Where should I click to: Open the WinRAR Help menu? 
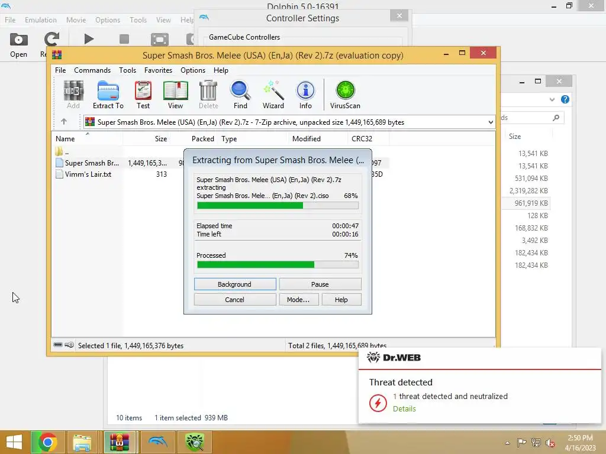[221, 70]
